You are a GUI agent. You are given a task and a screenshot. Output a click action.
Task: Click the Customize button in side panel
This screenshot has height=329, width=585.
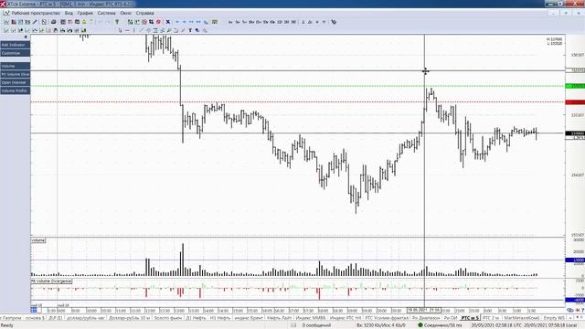tap(15, 53)
